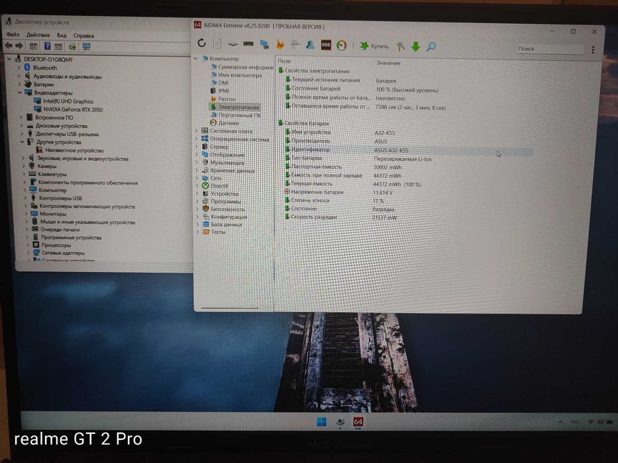Select Электропитание in the tree
The image size is (618, 463).
pos(235,106)
